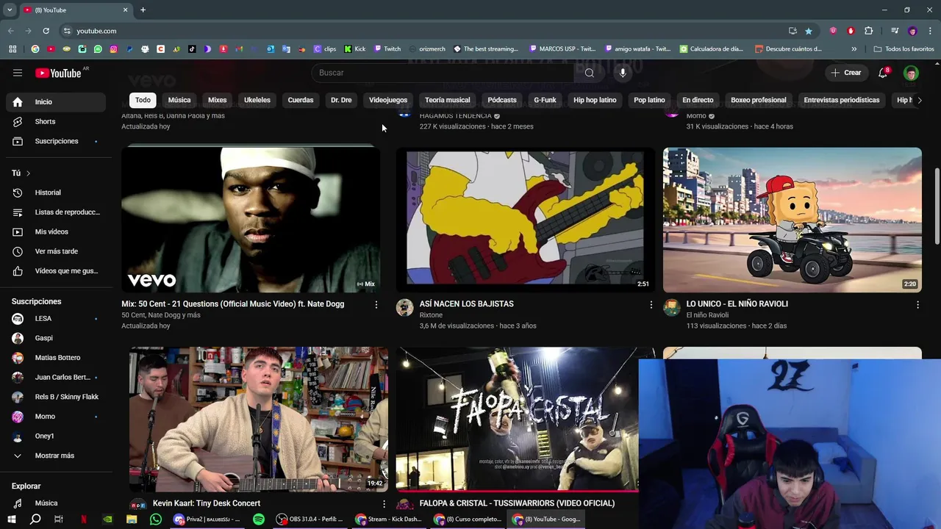Image resolution: width=941 pixels, height=529 pixels.
Task: Open the Windows Start menu
Action: click(x=12, y=519)
